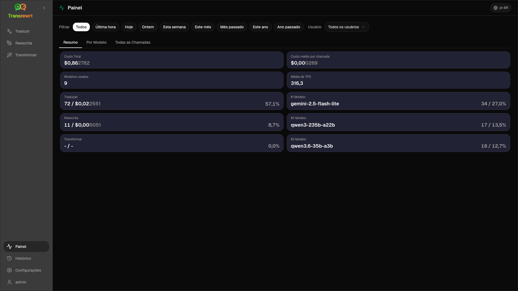Screen dimensions: 518x291
Task: Click the Reescrita value 11 / $0,005051
Action: pyautogui.click(x=83, y=125)
